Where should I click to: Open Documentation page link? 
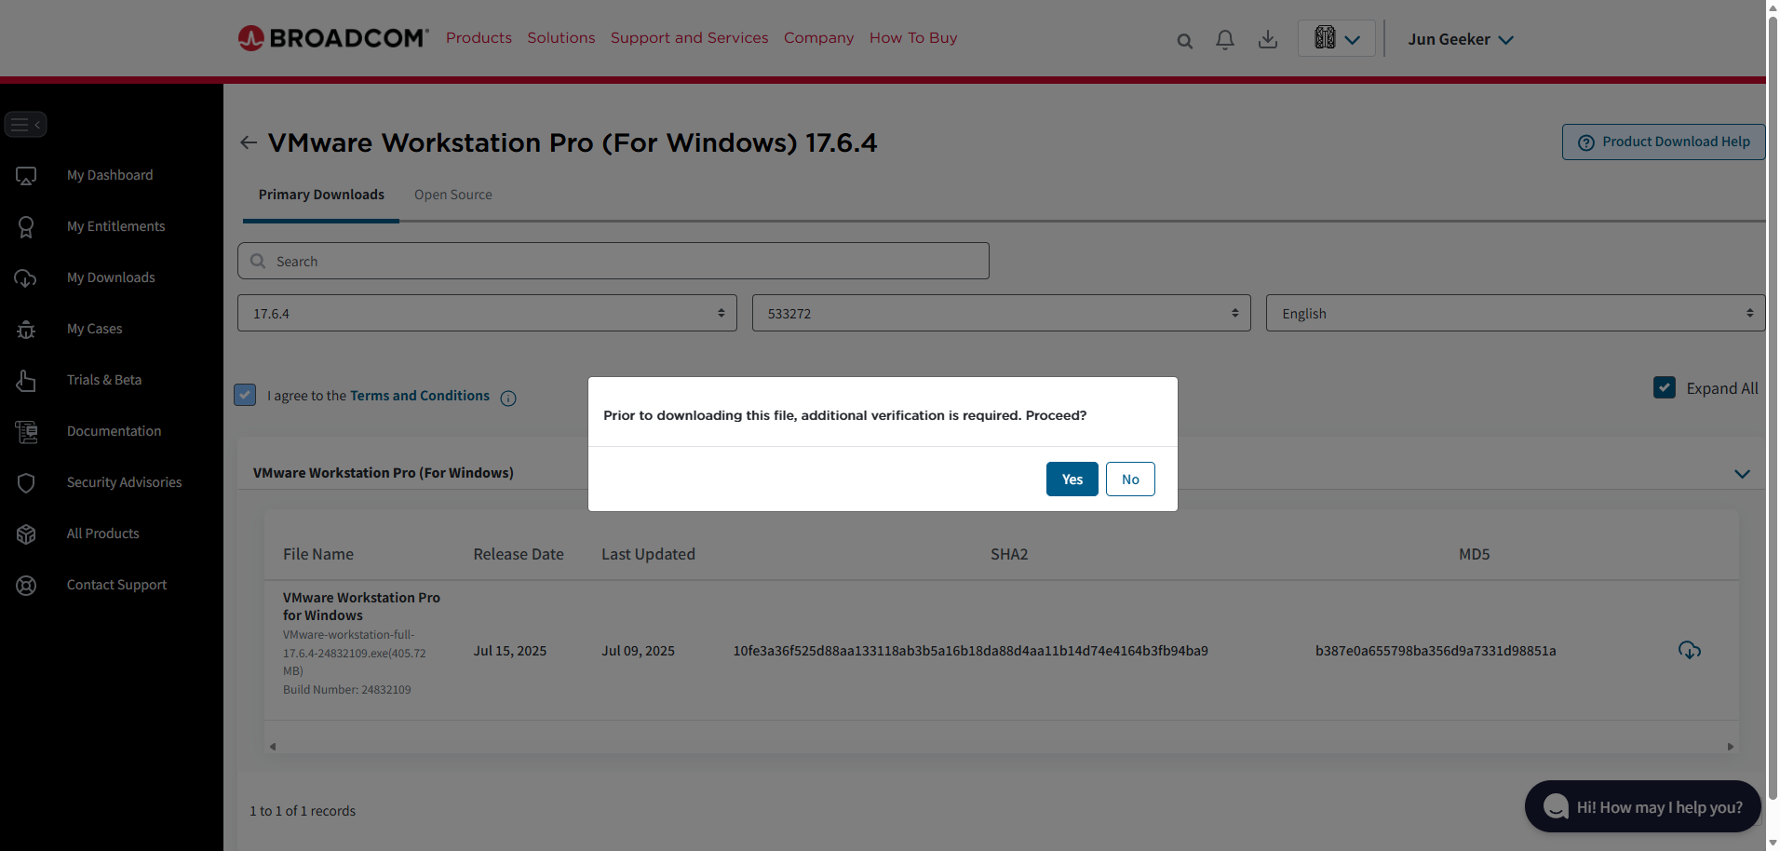click(x=114, y=431)
